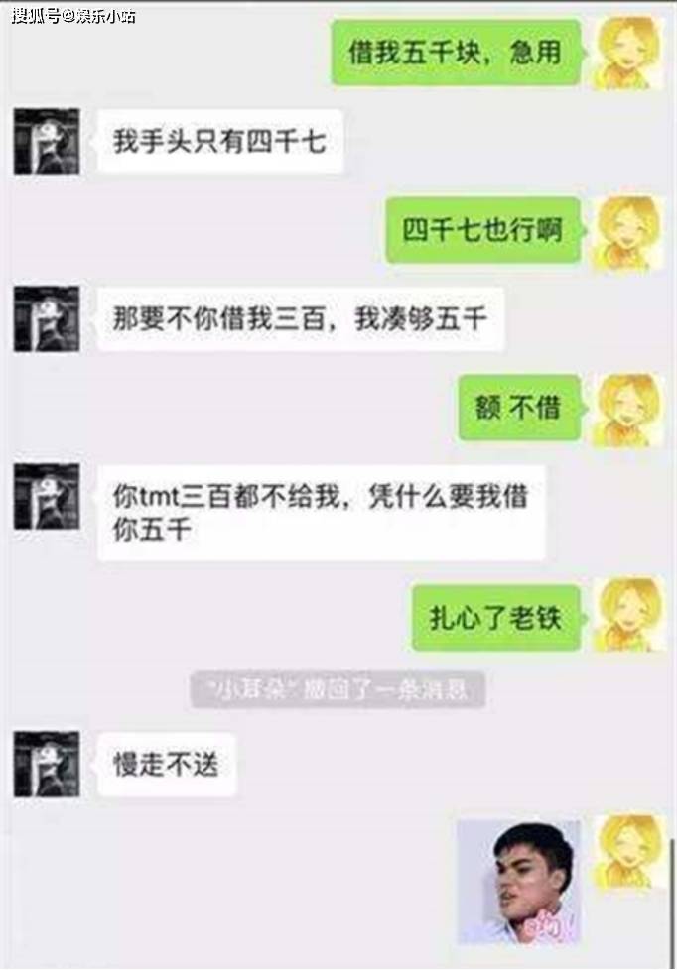Tap the blonde avatar beside '额 不借'
The height and width of the screenshot is (970, 677).
pyautogui.click(x=629, y=411)
